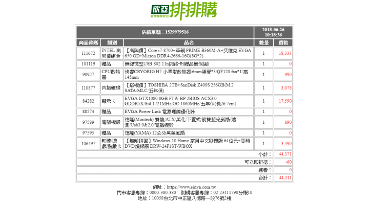Select the price 17,590
This screenshot has height=201, width=369.
285,101
